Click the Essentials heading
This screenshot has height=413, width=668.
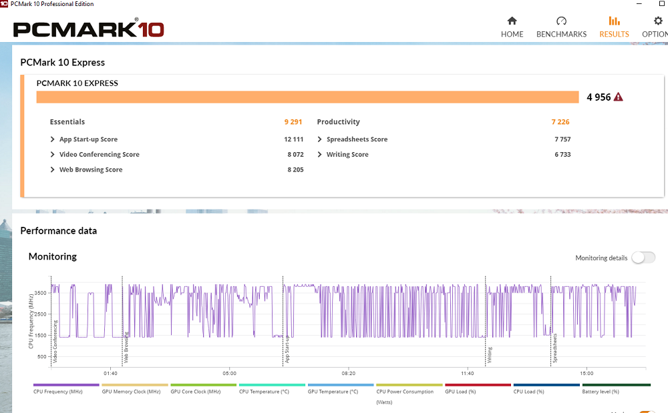point(67,121)
